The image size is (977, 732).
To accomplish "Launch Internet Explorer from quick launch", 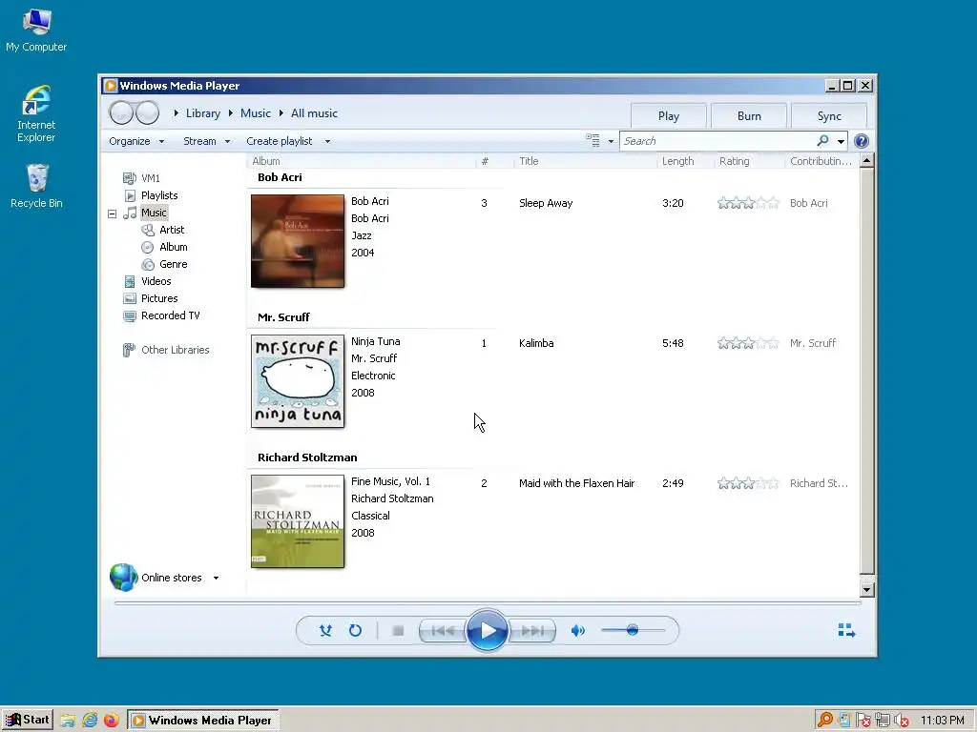I will click(x=90, y=721).
